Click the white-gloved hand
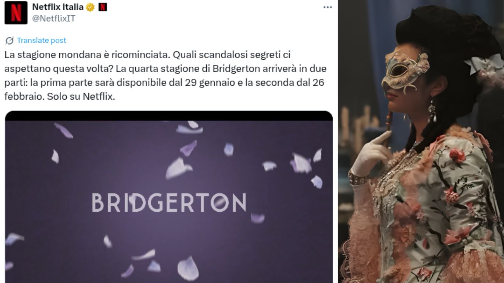The image size is (504, 283). (x=370, y=154)
